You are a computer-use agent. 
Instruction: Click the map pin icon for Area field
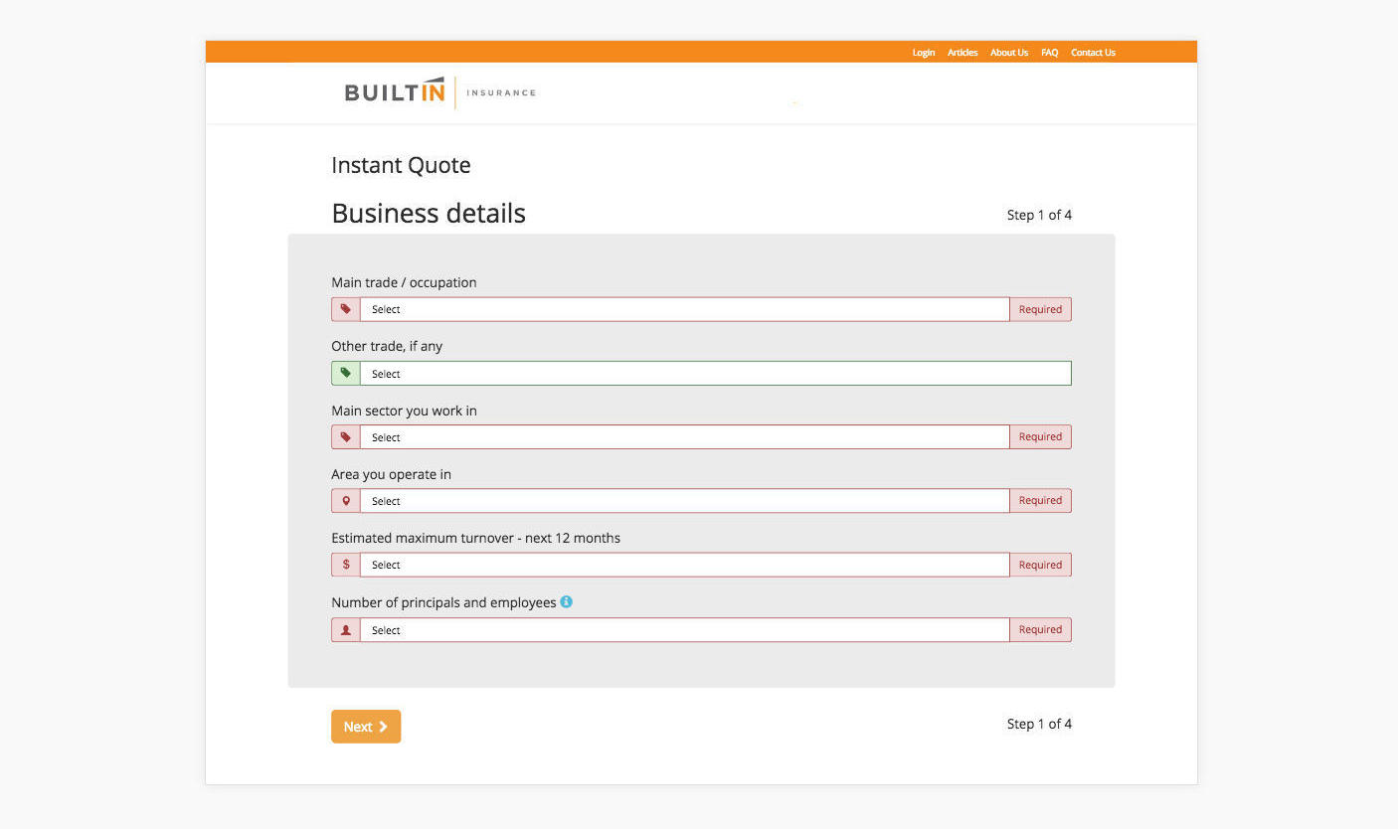click(346, 501)
